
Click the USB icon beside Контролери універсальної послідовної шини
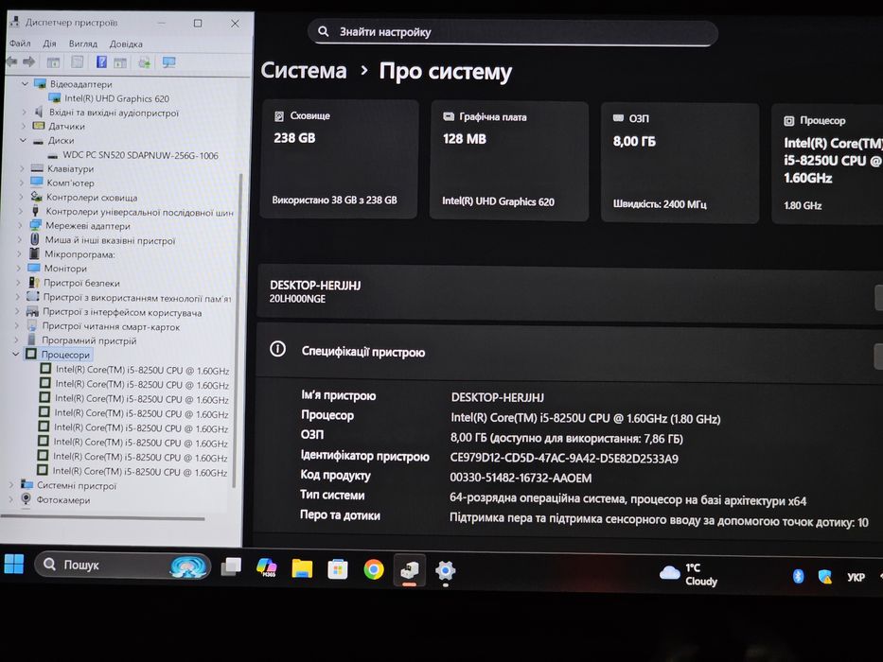tap(35, 211)
